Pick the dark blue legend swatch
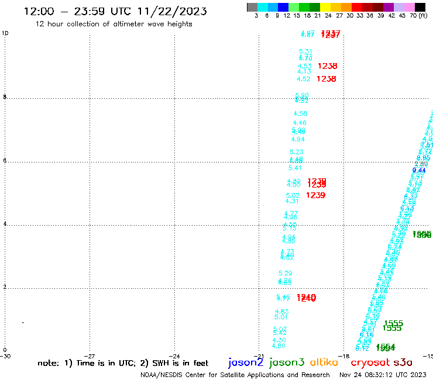 [283, 7]
